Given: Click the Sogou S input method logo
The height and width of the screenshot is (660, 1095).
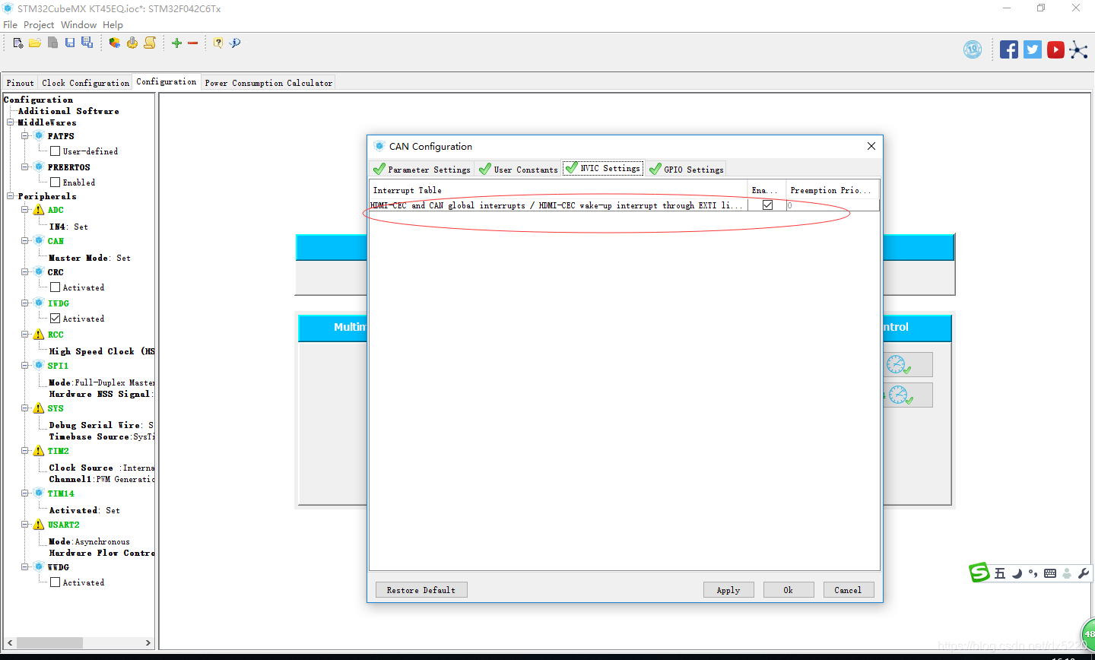Looking at the screenshot, I should (x=979, y=573).
